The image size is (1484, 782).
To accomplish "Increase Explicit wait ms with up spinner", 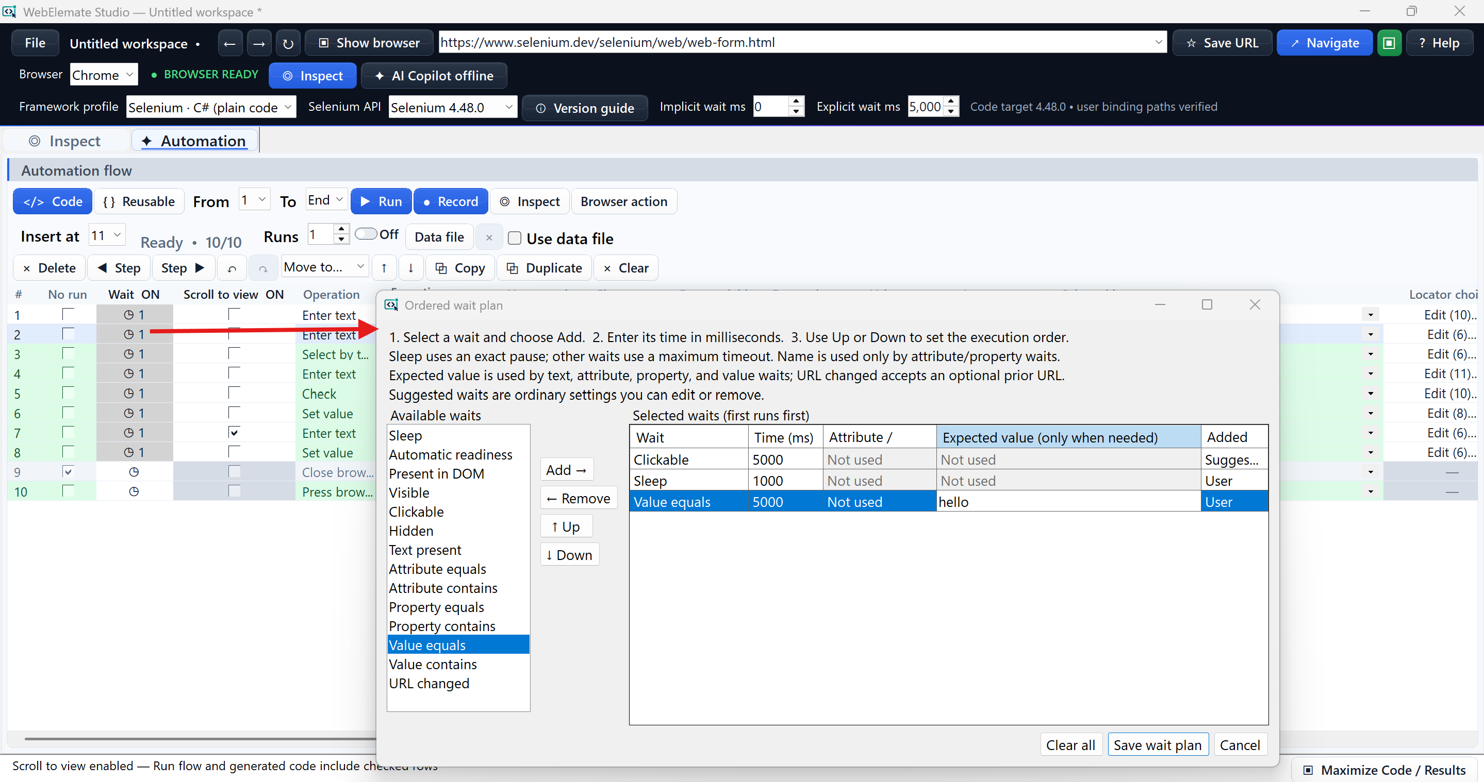I will coord(952,102).
